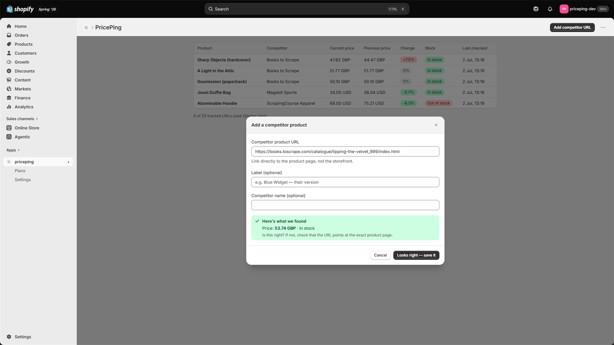
Task: Click the checkmark icon in found banner
Action: click(257, 221)
